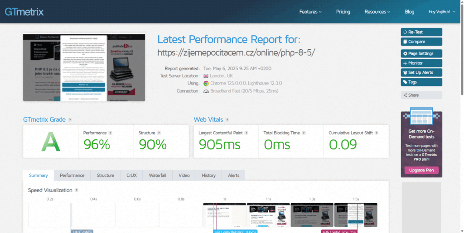Click help icon next to Performance score
Screen dimensions: 464x233
click(111, 133)
